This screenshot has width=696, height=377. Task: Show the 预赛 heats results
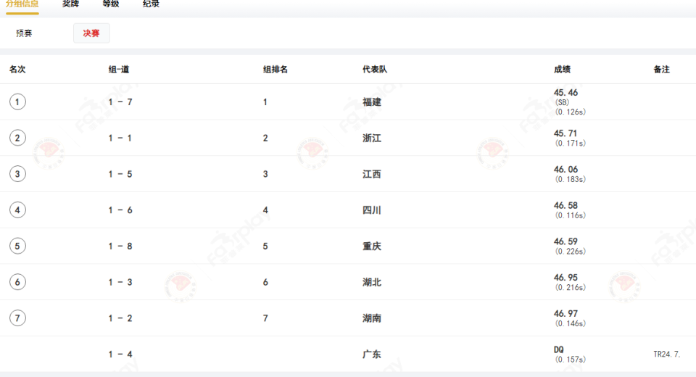click(24, 33)
